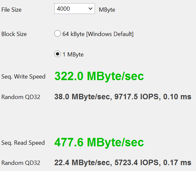196x171 pixels.
Task: Select the green 477.6 MByte/sec read result
Action: (99, 142)
